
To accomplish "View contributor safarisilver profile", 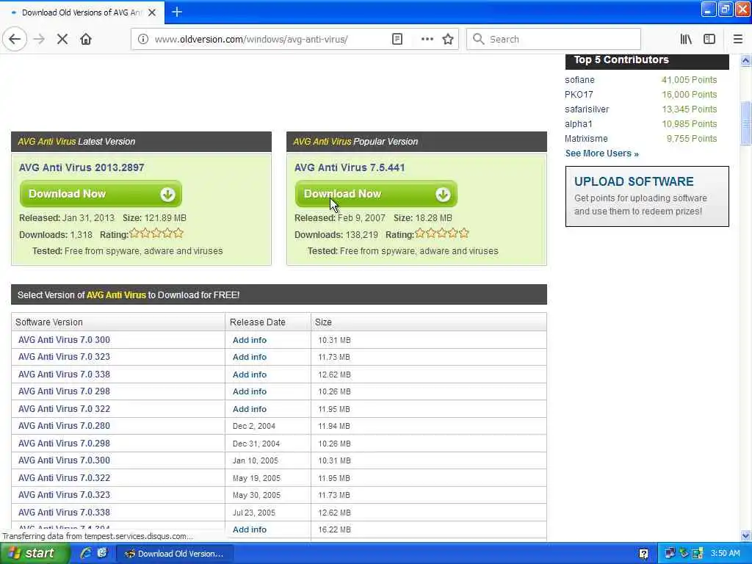I will [587, 109].
